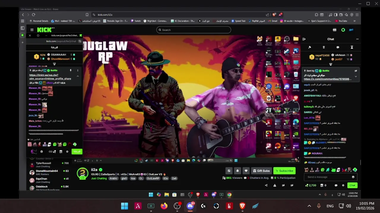Open the Speed Test bookmark

coord(238,21)
